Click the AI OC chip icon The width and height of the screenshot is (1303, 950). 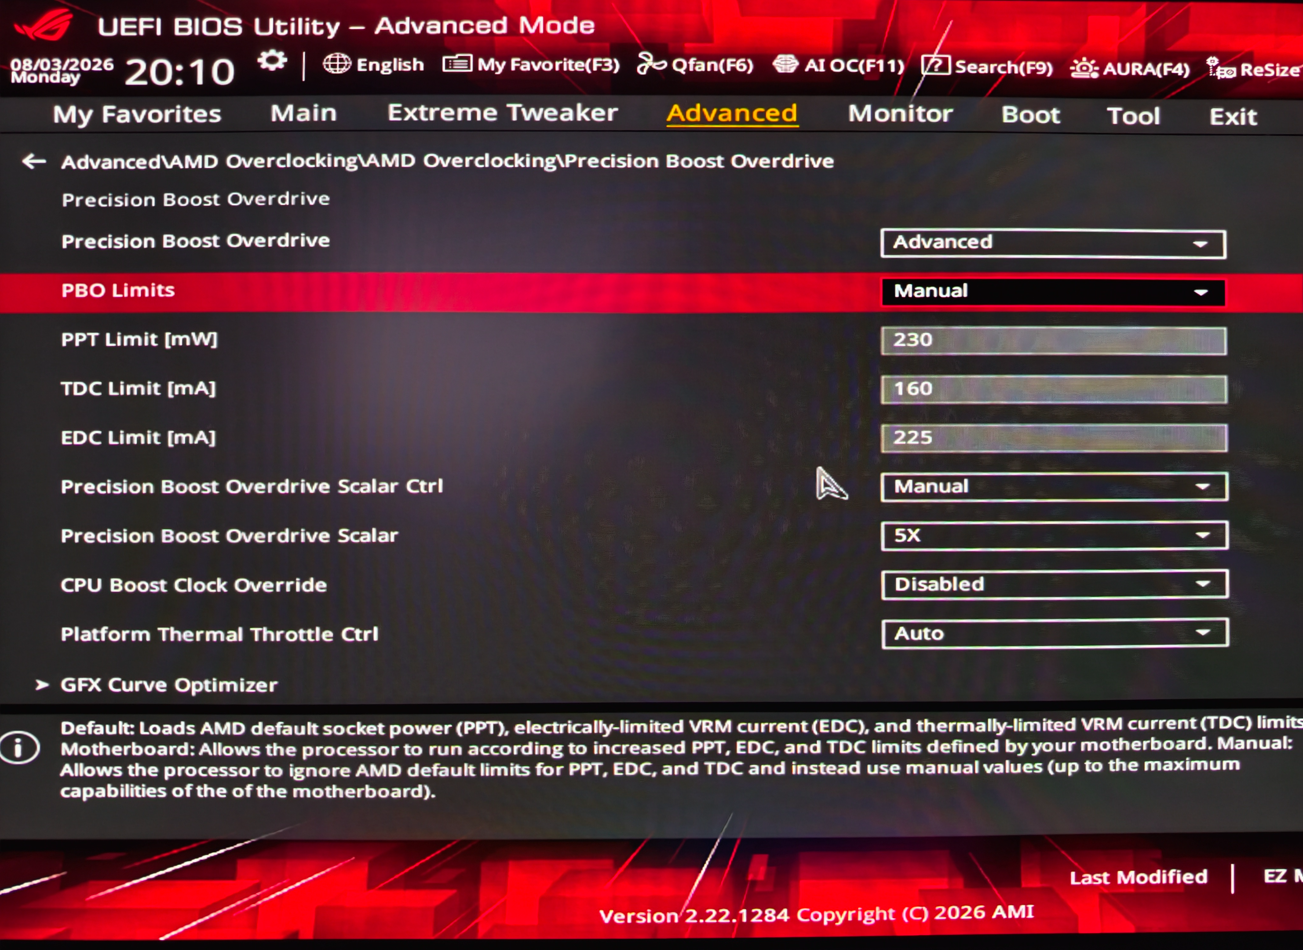coord(785,64)
